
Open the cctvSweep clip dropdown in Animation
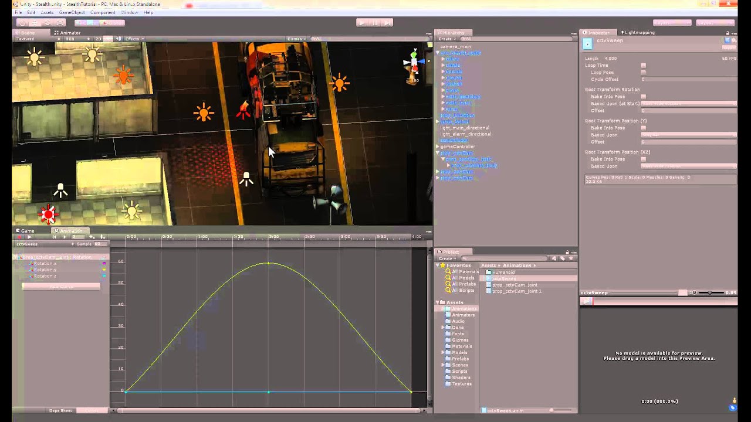(44, 244)
